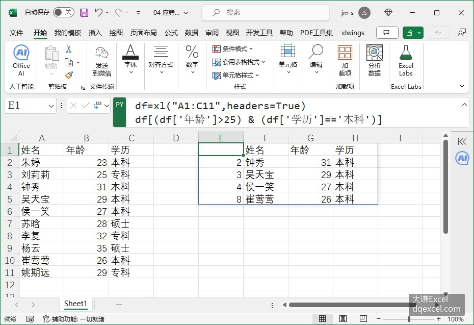Click the JS account avatar
The width and height of the screenshot is (474, 325).
[x=364, y=13]
